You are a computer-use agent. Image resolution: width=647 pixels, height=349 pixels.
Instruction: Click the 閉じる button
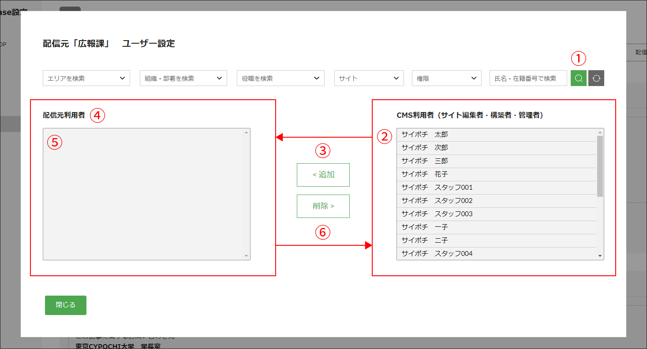pos(66,305)
